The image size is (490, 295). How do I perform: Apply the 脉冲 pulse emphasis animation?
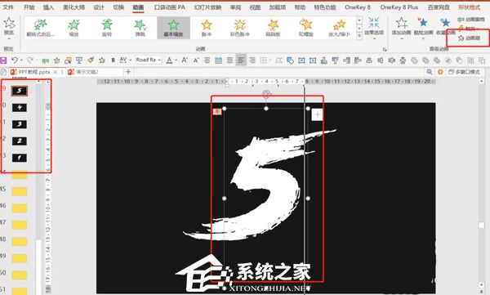[207, 28]
